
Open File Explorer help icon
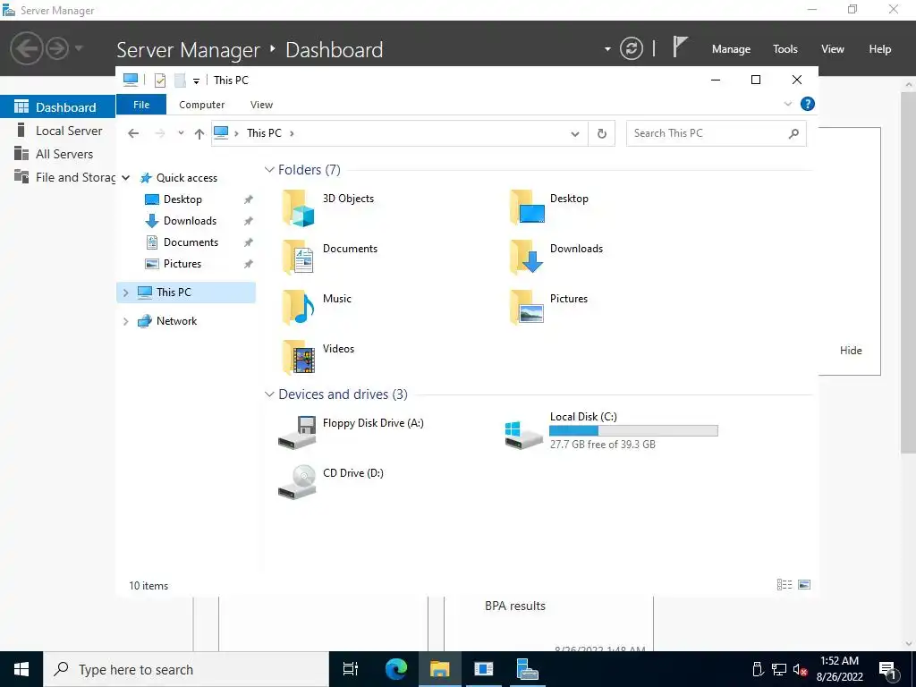(808, 104)
